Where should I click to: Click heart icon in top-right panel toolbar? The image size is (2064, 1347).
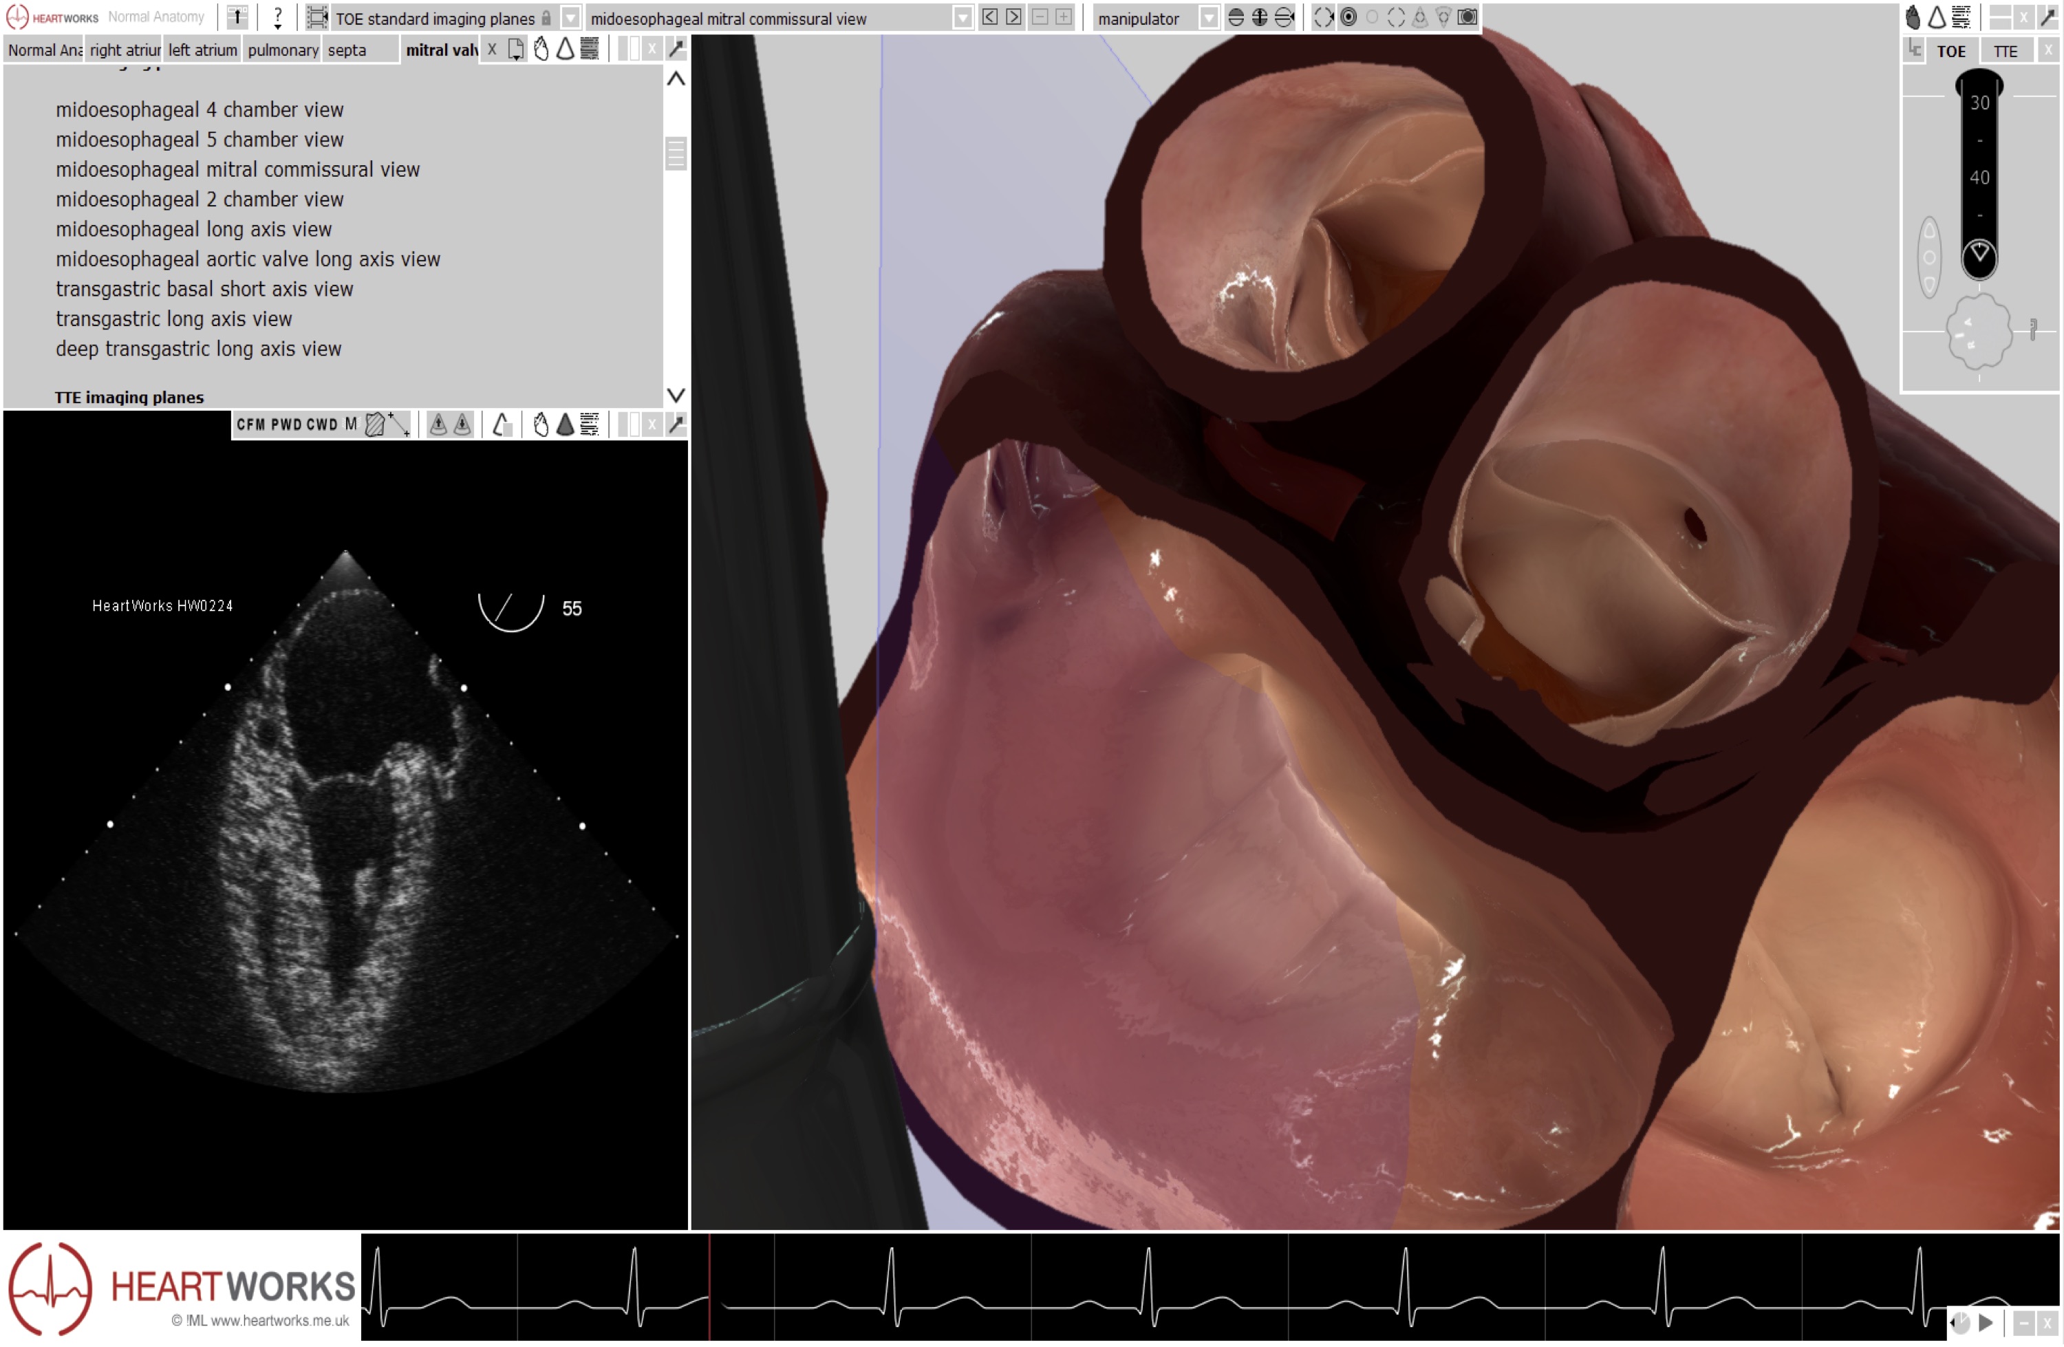click(1913, 17)
